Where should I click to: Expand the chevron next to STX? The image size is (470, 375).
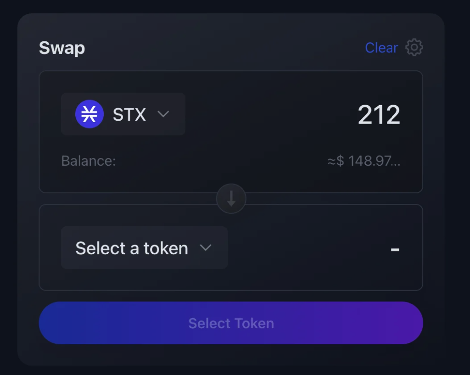tap(163, 114)
